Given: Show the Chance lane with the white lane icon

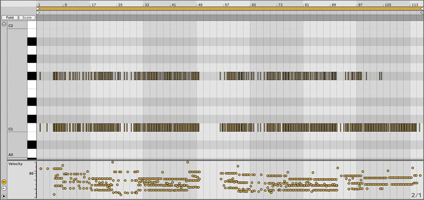Looking at the screenshot, I should [x=4, y=189].
